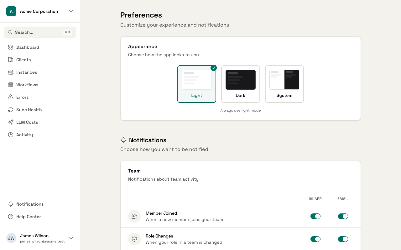The image size is (401, 250).
Task: Switch appearance to Dark mode
Action: pyautogui.click(x=241, y=84)
